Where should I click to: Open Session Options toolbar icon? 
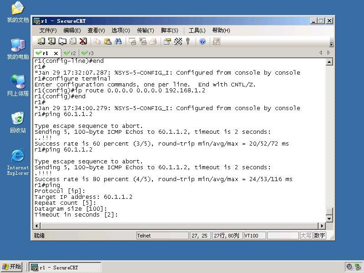tap(167, 41)
